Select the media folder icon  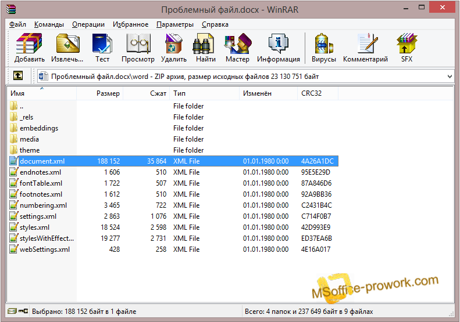[13, 139]
